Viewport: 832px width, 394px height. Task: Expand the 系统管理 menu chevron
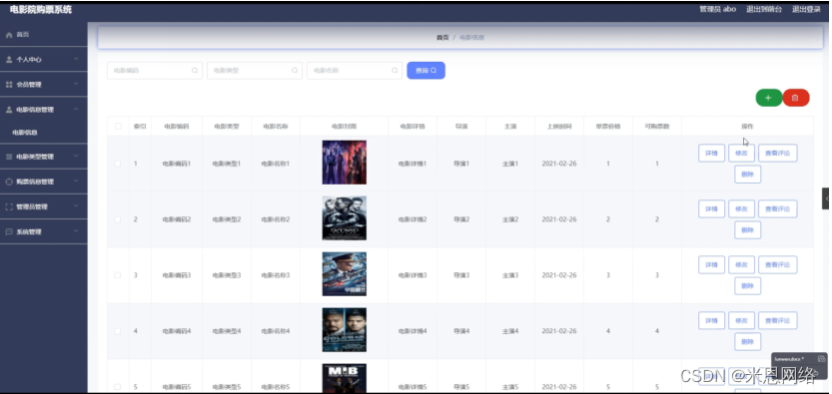[76, 231]
